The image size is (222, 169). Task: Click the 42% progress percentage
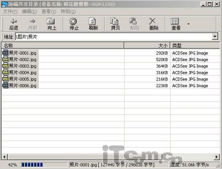coord(12,165)
